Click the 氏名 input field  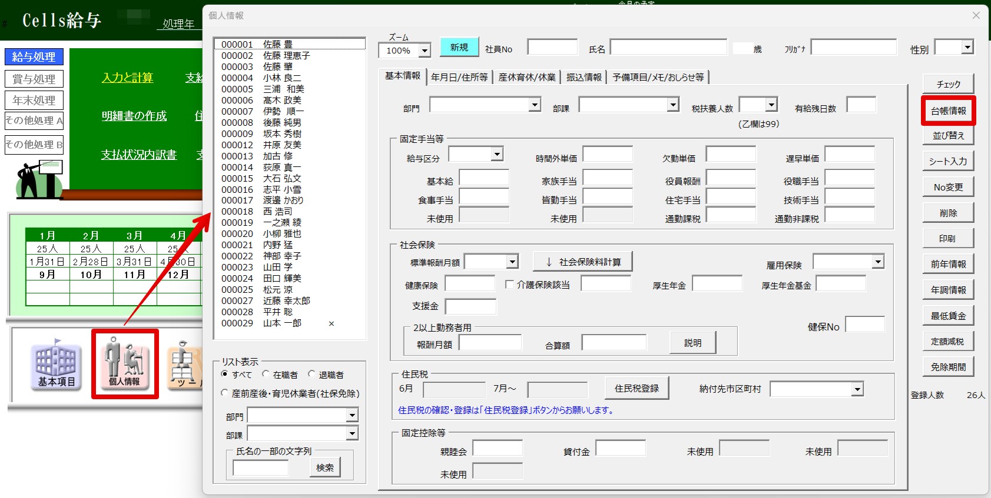(668, 47)
